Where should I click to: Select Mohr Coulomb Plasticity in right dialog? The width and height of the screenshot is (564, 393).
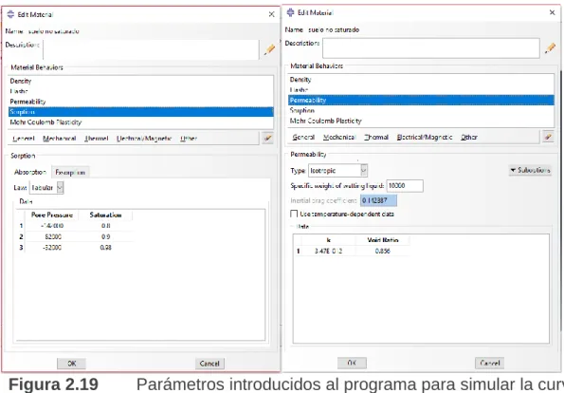click(421, 121)
